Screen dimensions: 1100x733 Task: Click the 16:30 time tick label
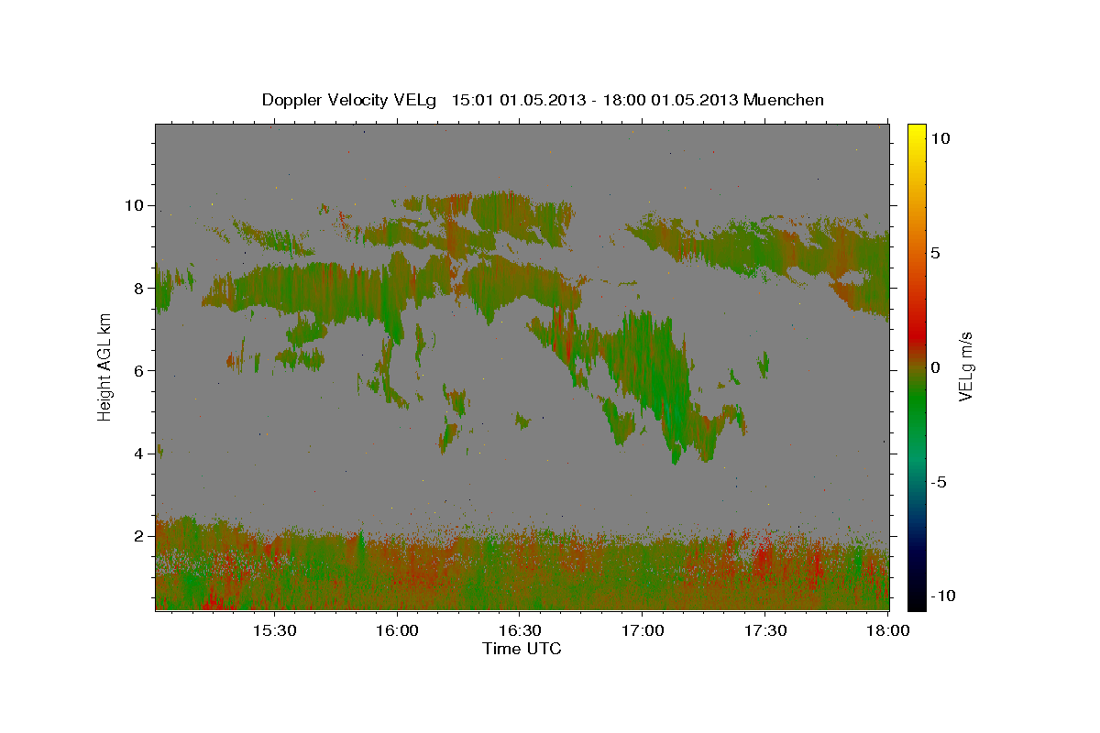[519, 630]
